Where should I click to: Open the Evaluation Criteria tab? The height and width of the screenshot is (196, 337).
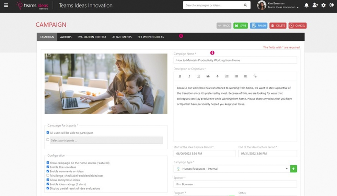coord(92,37)
